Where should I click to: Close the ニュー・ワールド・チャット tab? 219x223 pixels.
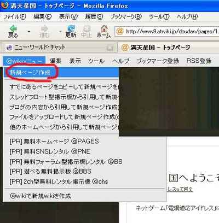click(110, 48)
